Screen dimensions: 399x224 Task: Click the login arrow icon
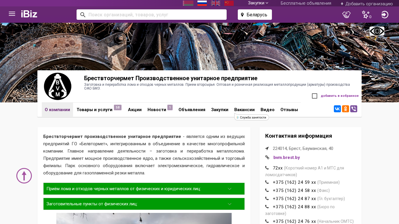tap(385, 15)
